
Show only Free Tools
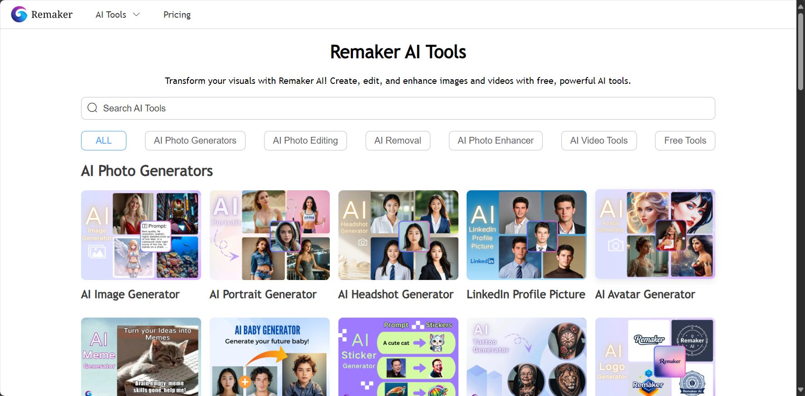pos(685,140)
